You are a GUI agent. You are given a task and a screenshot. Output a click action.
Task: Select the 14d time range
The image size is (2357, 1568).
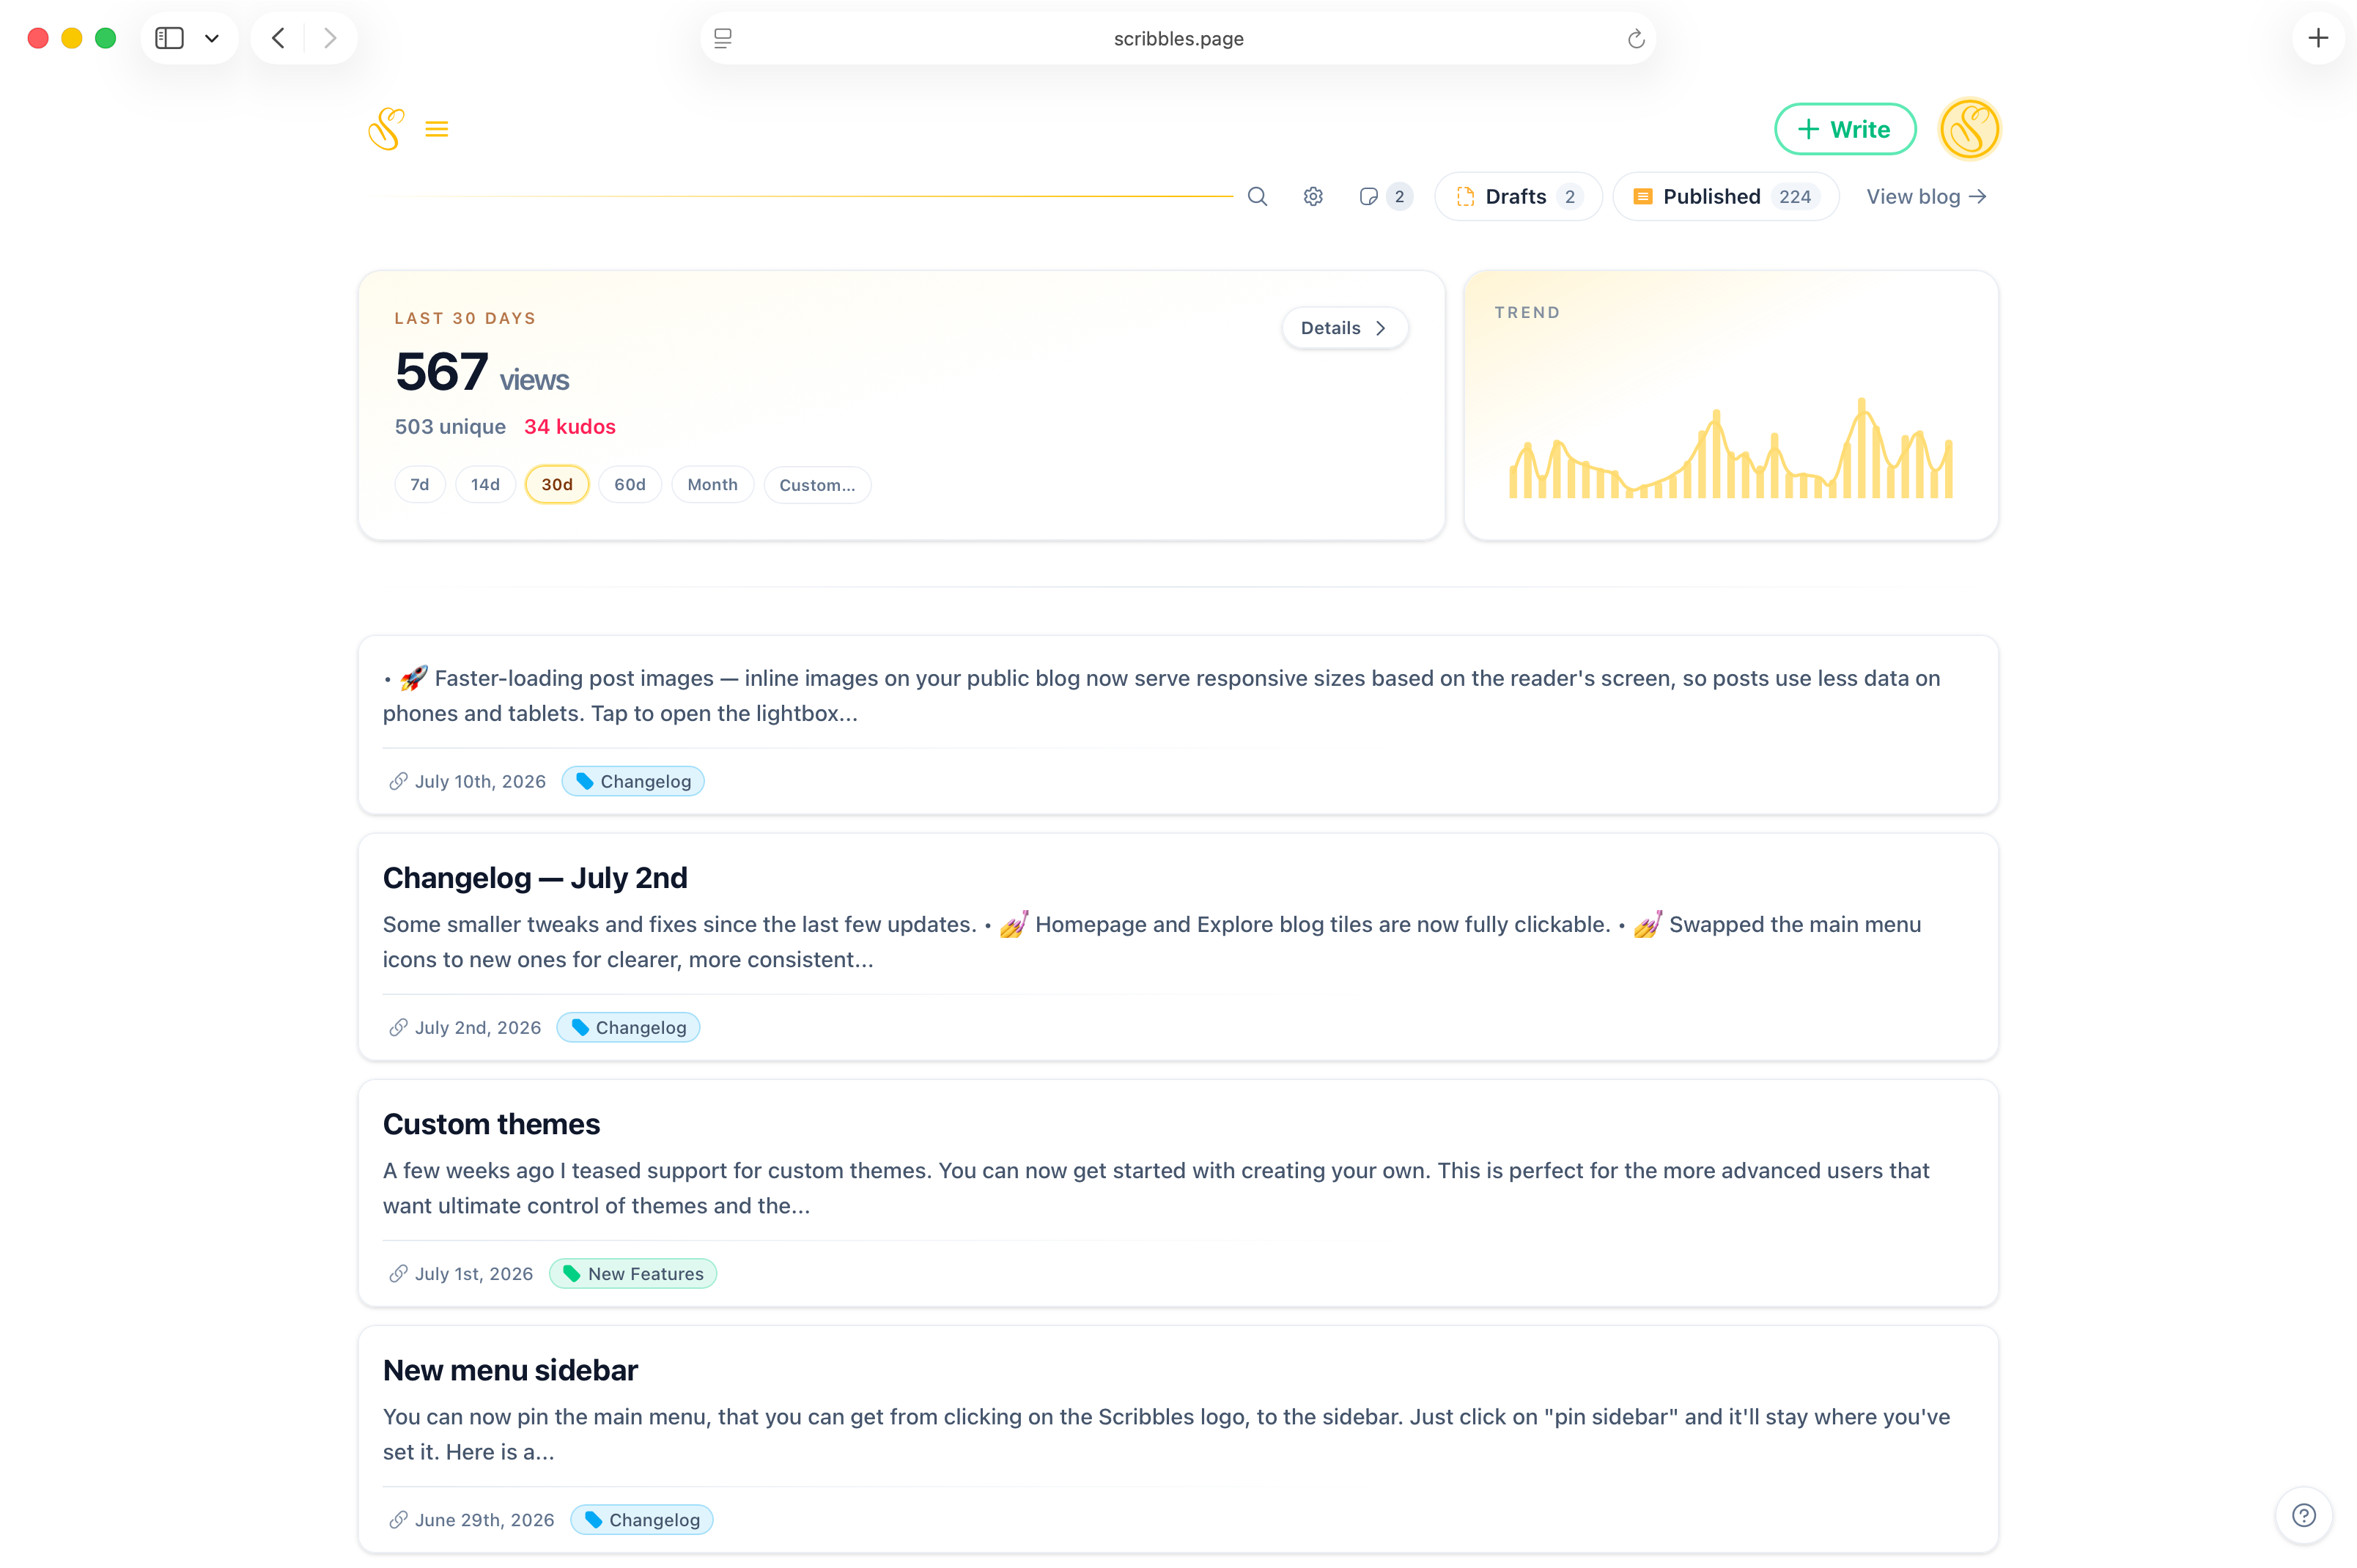click(485, 485)
